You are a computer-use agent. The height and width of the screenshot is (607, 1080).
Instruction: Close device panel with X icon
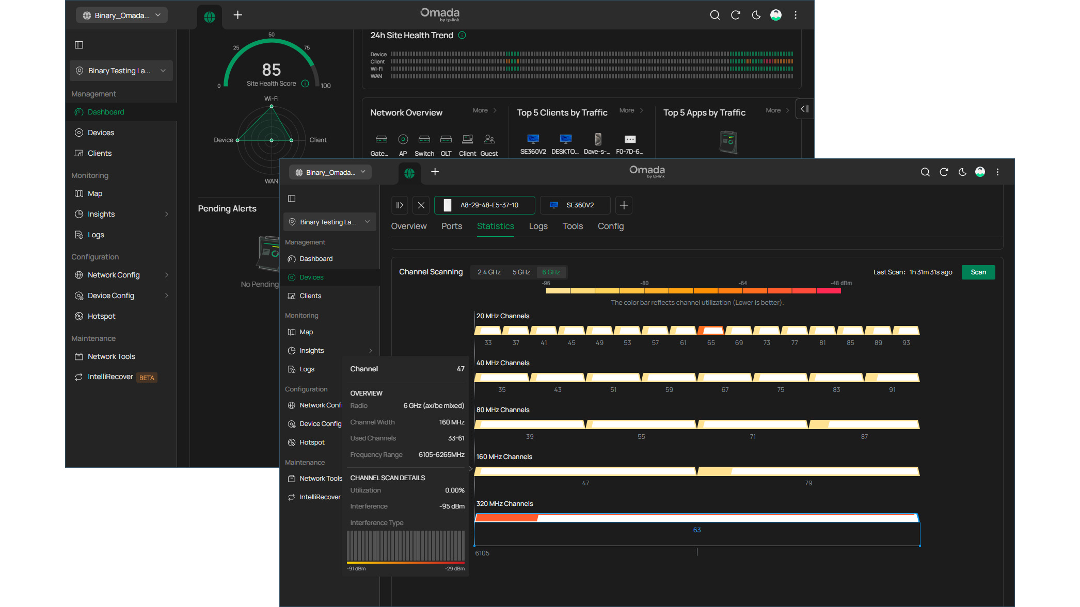point(421,205)
